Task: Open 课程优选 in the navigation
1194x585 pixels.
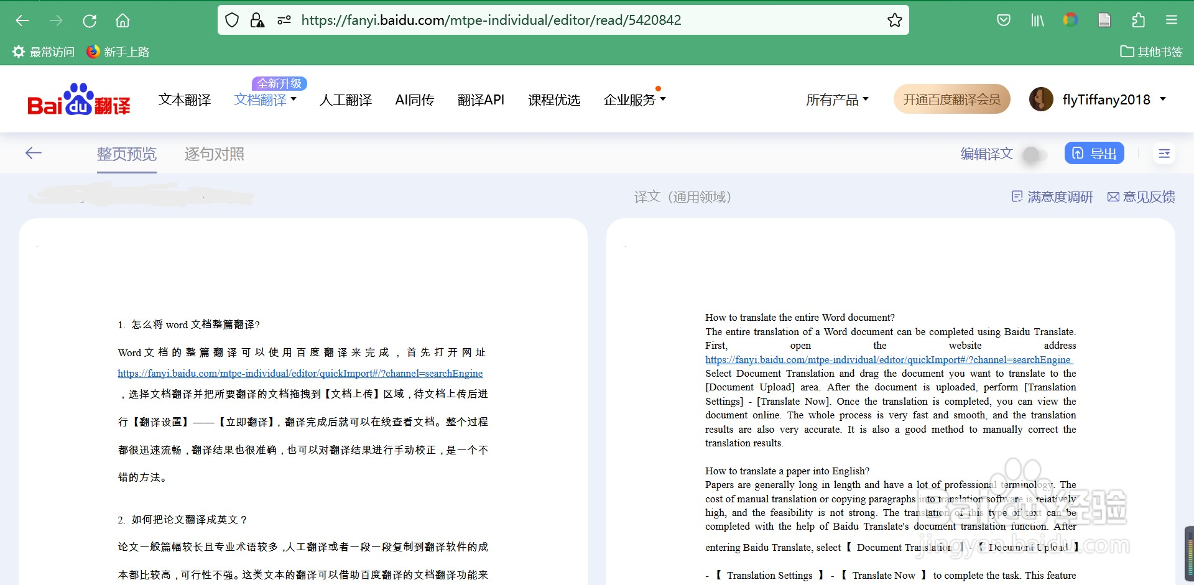Action: [x=554, y=99]
